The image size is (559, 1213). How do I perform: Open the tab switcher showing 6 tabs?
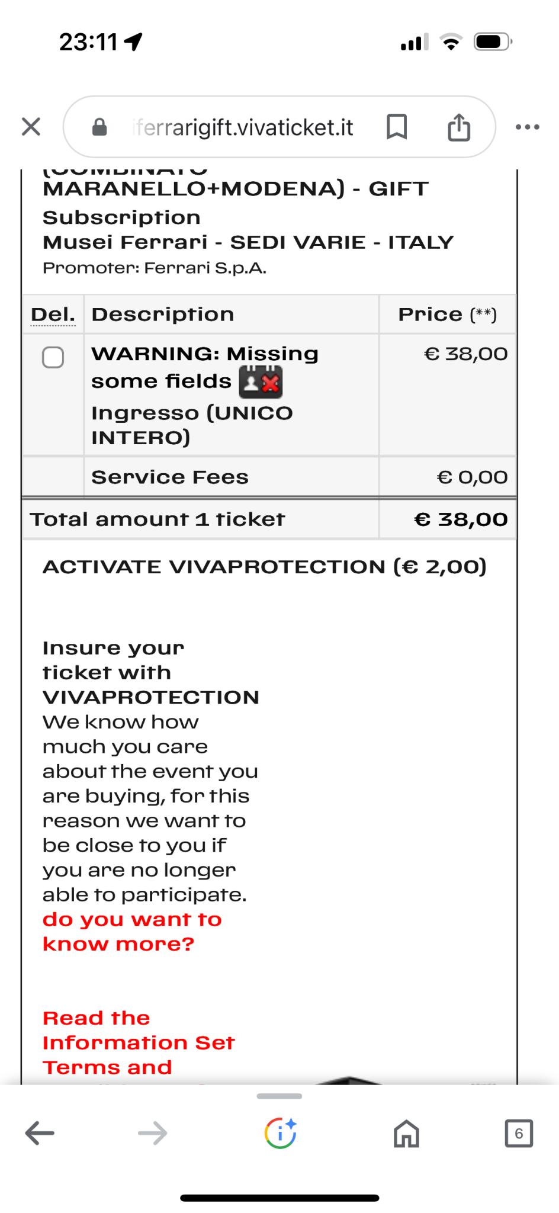pos(519,1133)
